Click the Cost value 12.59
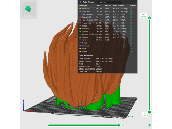Viewport: 172px width, 129px height. click(x=98, y=64)
